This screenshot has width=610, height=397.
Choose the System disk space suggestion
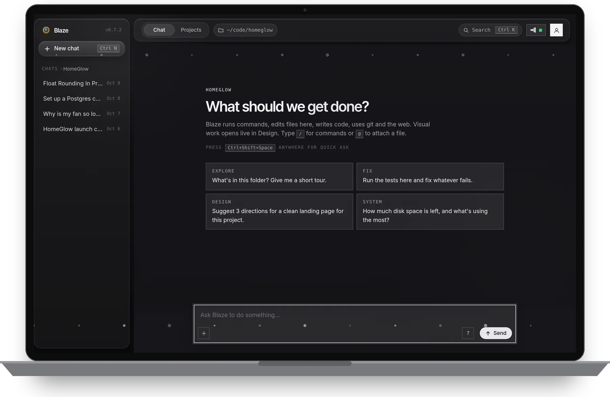tap(430, 212)
